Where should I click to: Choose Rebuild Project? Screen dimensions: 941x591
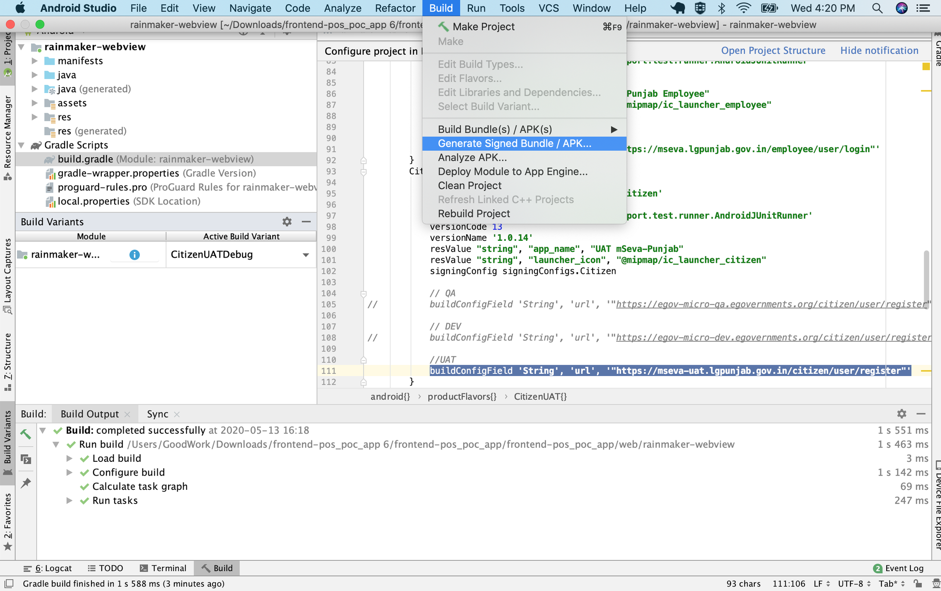pyautogui.click(x=524, y=214)
